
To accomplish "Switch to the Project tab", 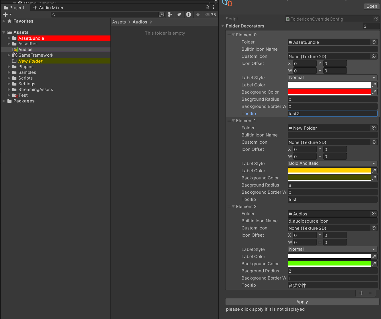I will tap(14, 8).
